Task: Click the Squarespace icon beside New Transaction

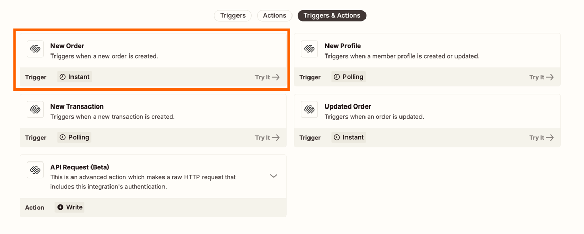Action: 35,110
